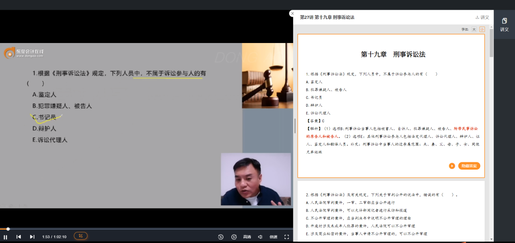Skip to the next video
This screenshot has height=243, width=515.
point(32,237)
